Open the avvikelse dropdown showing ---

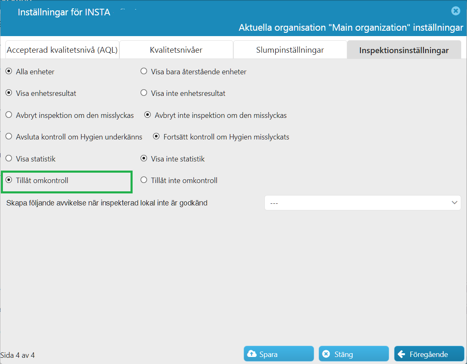coord(363,203)
